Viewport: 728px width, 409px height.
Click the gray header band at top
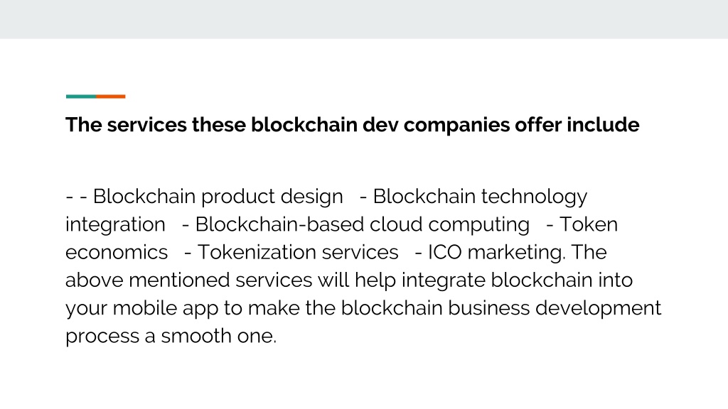(x=364, y=19)
